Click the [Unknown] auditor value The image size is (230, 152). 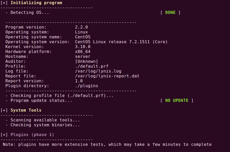point(86,61)
